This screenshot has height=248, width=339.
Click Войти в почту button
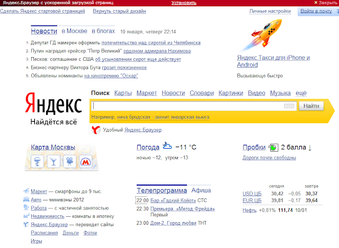point(316,11)
